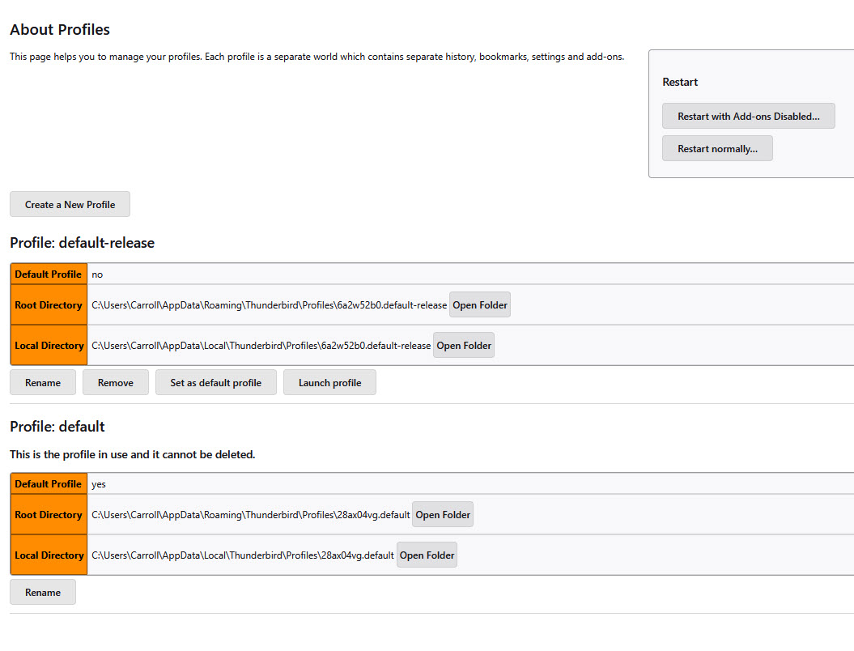Click the 'Profile: default-release' heading
The height and width of the screenshot is (651, 854).
coord(82,243)
